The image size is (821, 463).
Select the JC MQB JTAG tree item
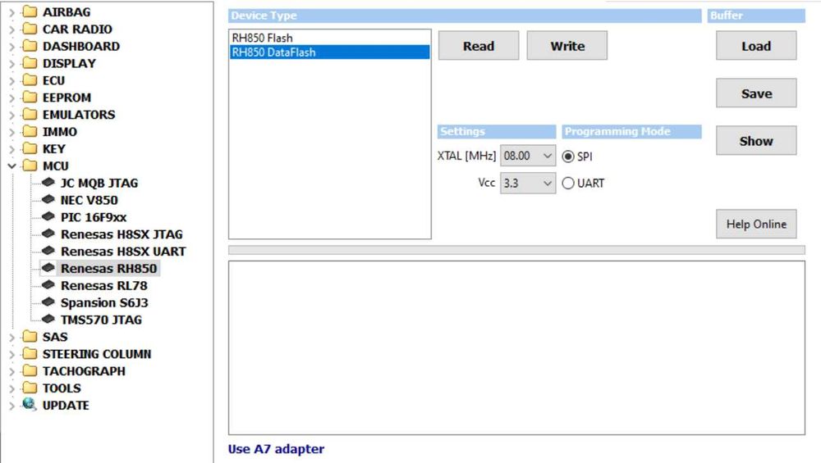[x=99, y=183]
